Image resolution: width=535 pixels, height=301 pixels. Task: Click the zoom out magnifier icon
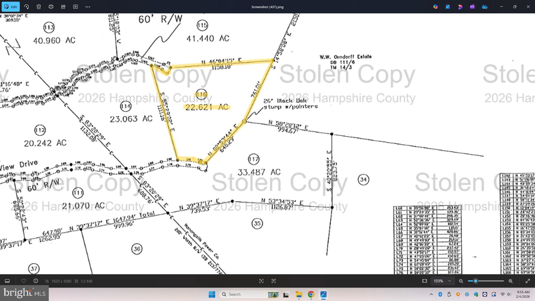(x=461, y=281)
